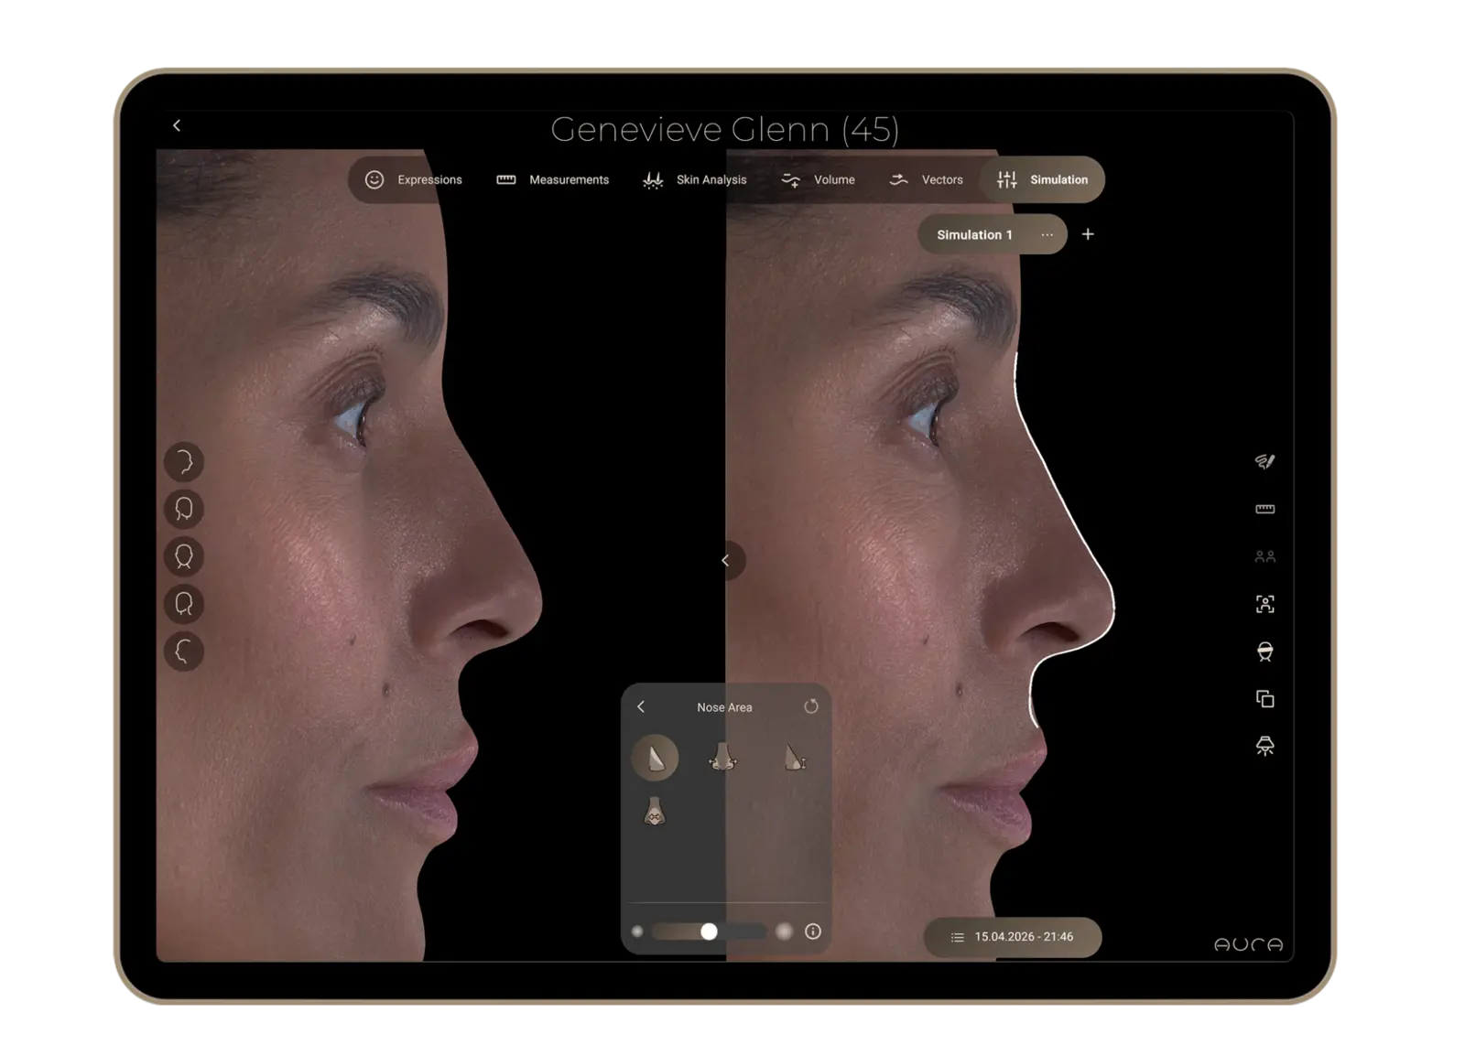Viewport: 1465px width, 1045px height.
Task: Select the left profile view icon (bottom head icon)
Action: (184, 652)
